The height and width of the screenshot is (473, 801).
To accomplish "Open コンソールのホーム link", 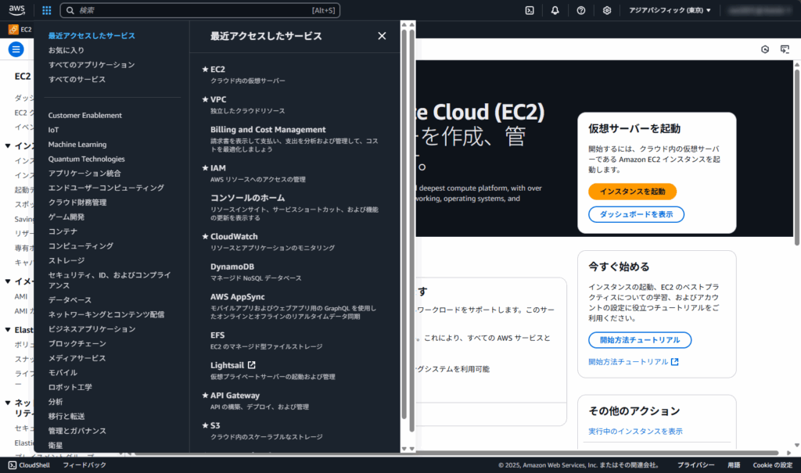I will tap(247, 198).
